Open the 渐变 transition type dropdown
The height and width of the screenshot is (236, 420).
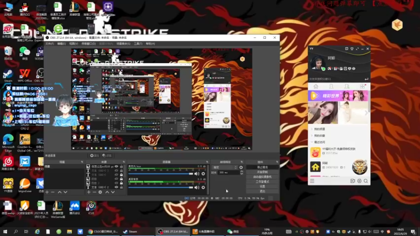[225, 167]
